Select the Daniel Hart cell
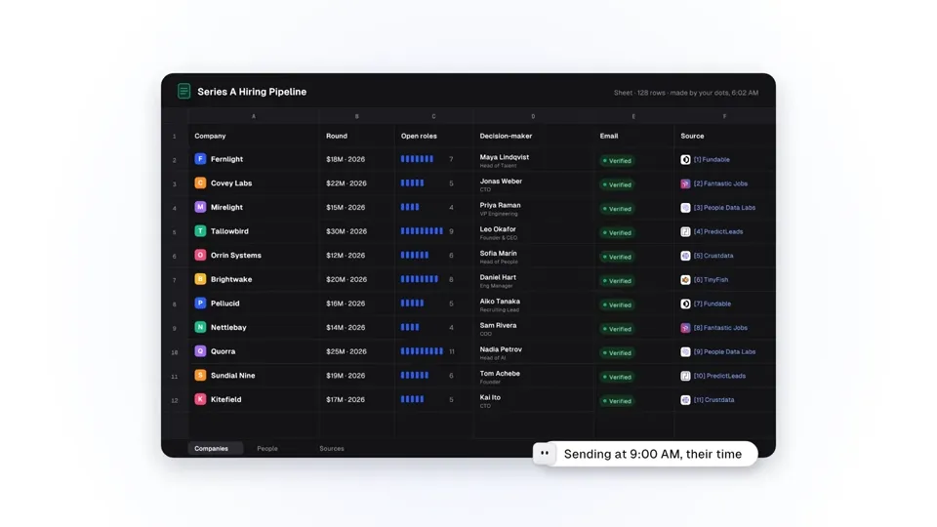This screenshot has height=527, width=937. pos(534,280)
